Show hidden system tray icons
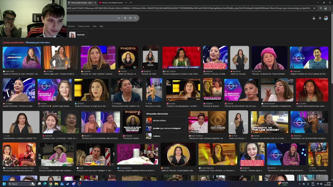This screenshot has width=333, height=187. (299, 184)
